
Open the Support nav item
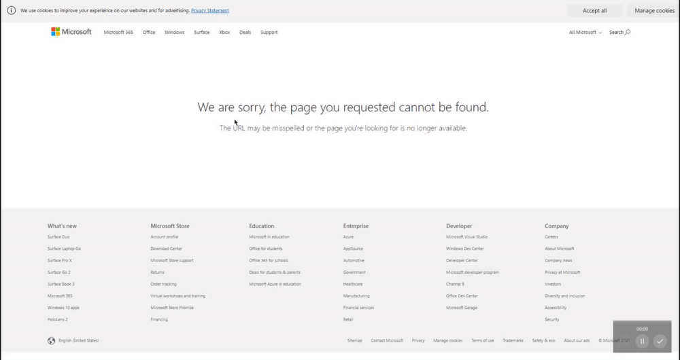click(269, 32)
